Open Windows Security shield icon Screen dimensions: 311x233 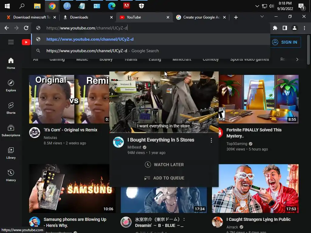(142, 6)
